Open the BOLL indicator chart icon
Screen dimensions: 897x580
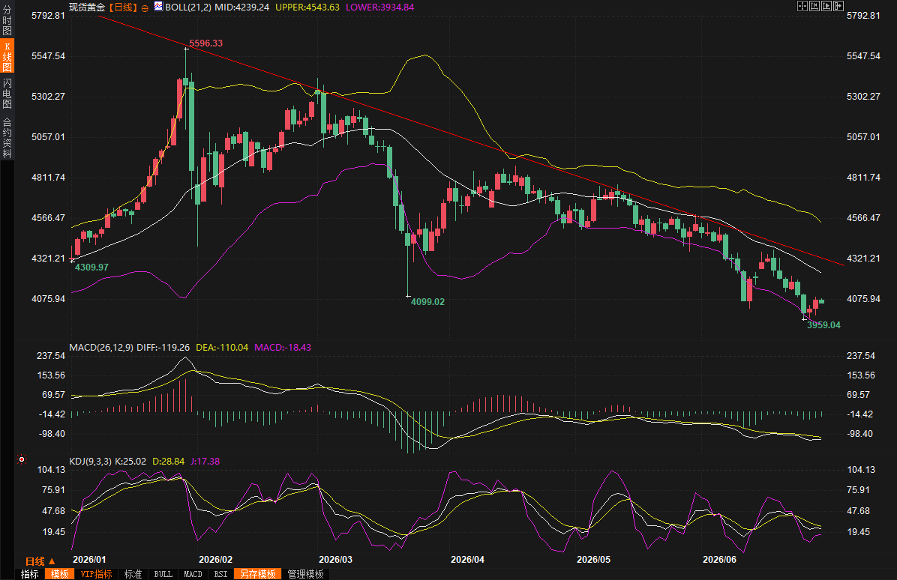point(158,6)
